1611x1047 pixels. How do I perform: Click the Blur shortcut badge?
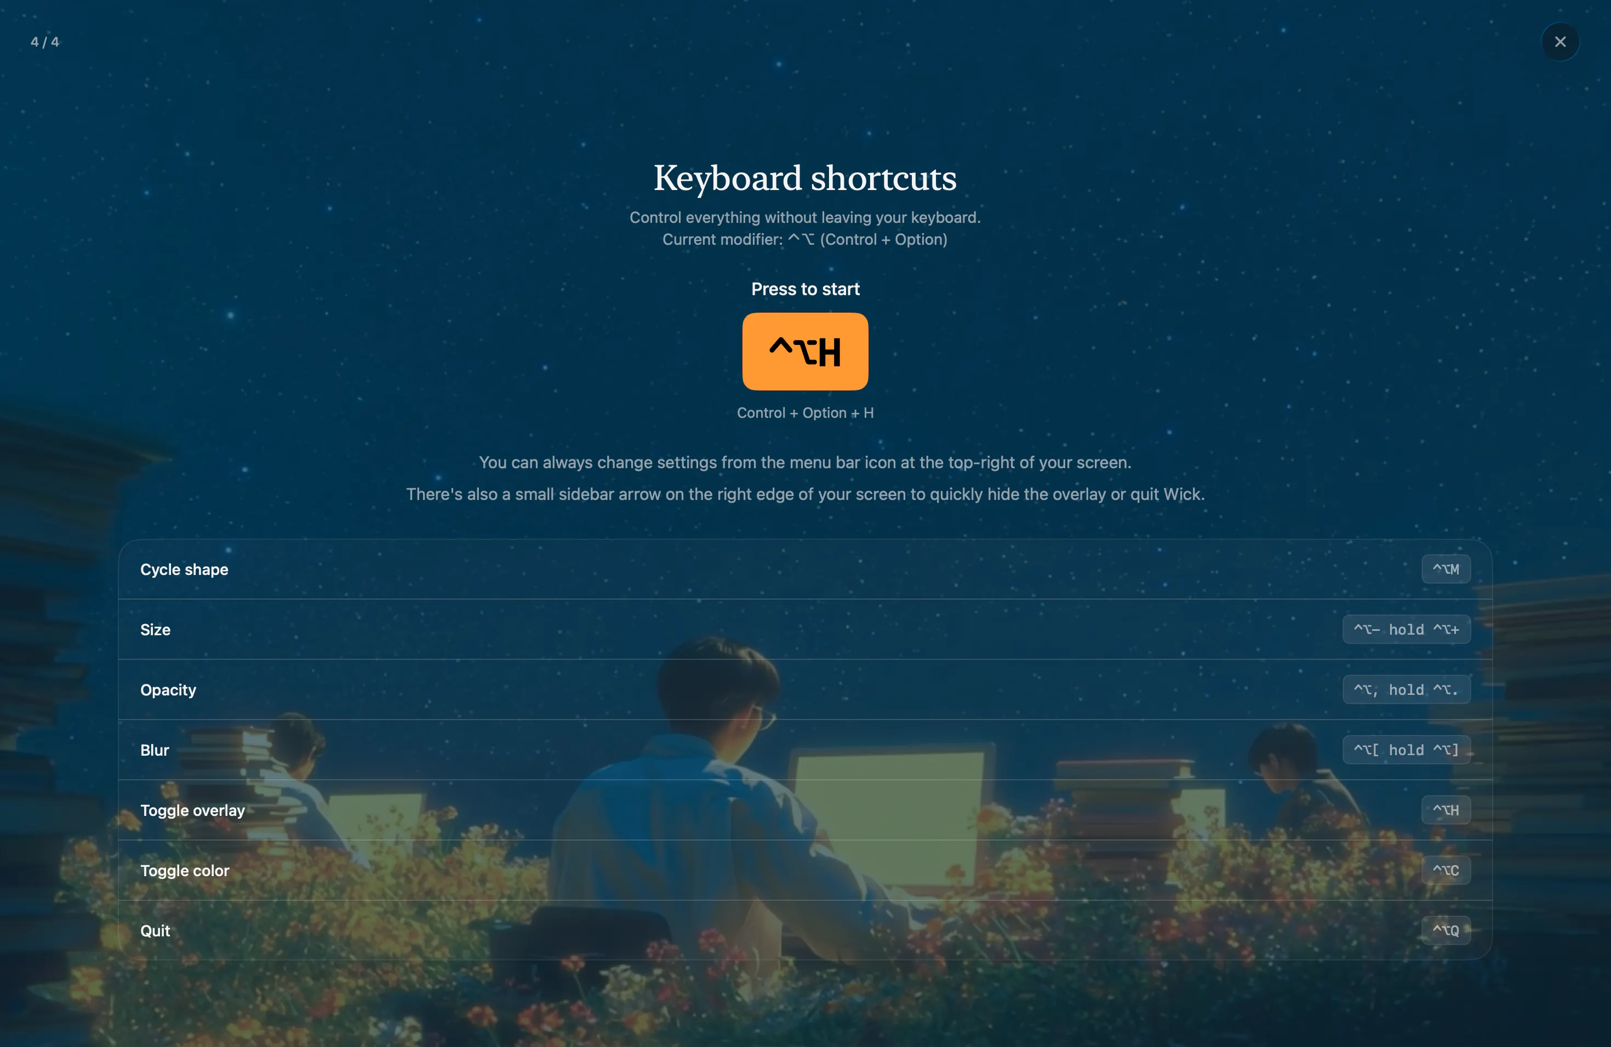(1406, 750)
